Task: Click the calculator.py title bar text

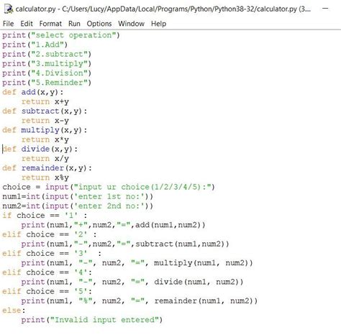Action: pos(163,9)
